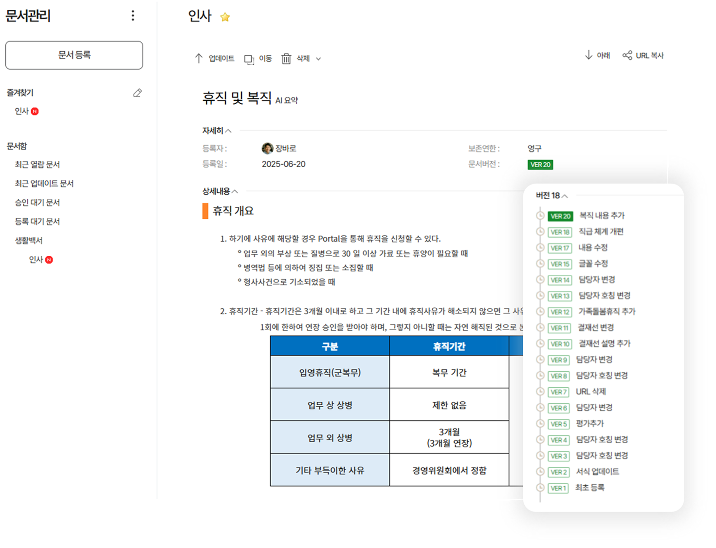716x548 pixels.
Task: Open the AI 요약 link
Action: tap(286, 101)
